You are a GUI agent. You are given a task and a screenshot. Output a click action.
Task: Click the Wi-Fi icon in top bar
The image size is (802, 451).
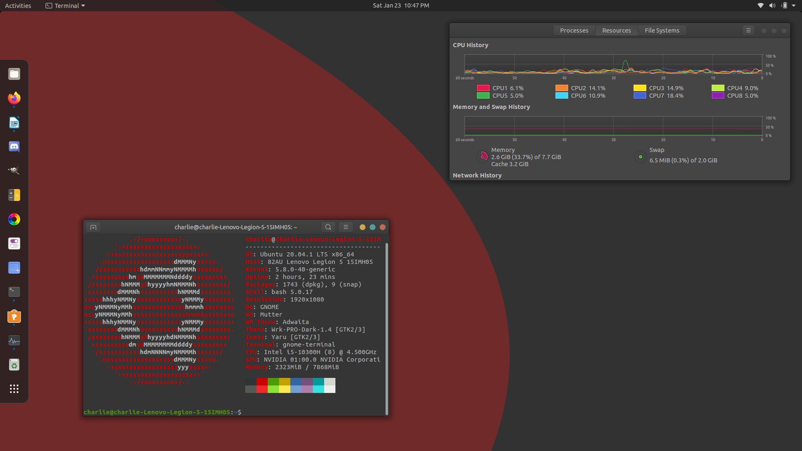pos(761,5)
